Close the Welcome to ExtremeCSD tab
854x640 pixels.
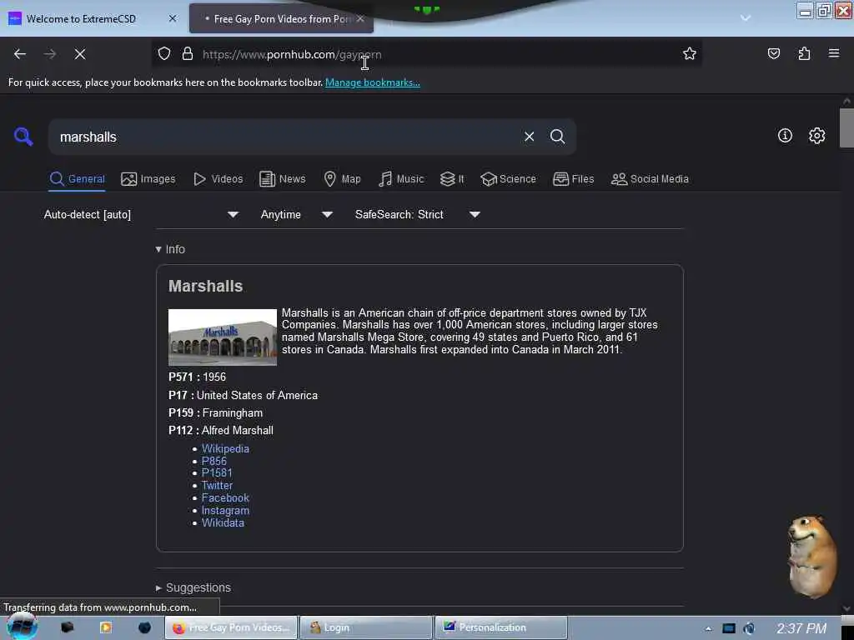click(x=172, y=18)
